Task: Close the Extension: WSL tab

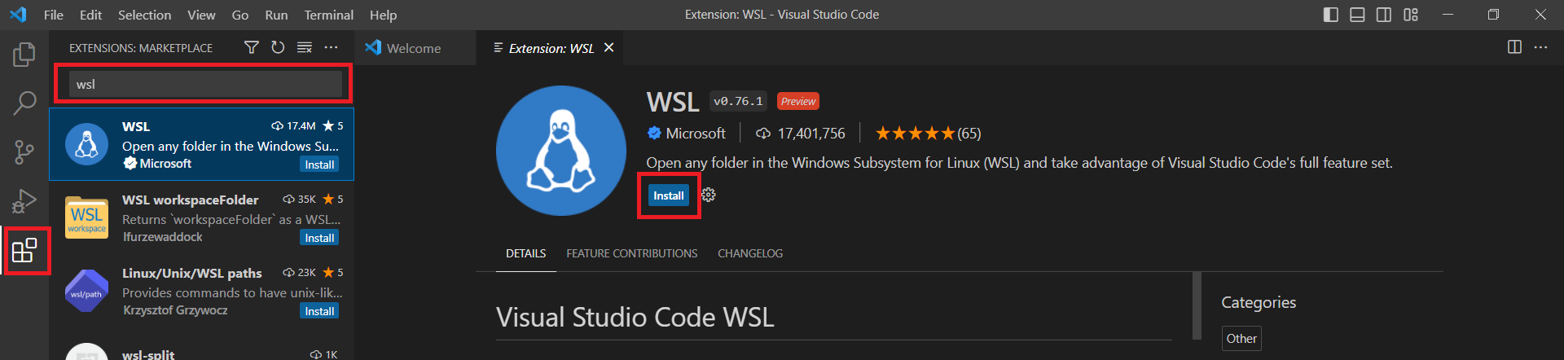Action: 608,48
